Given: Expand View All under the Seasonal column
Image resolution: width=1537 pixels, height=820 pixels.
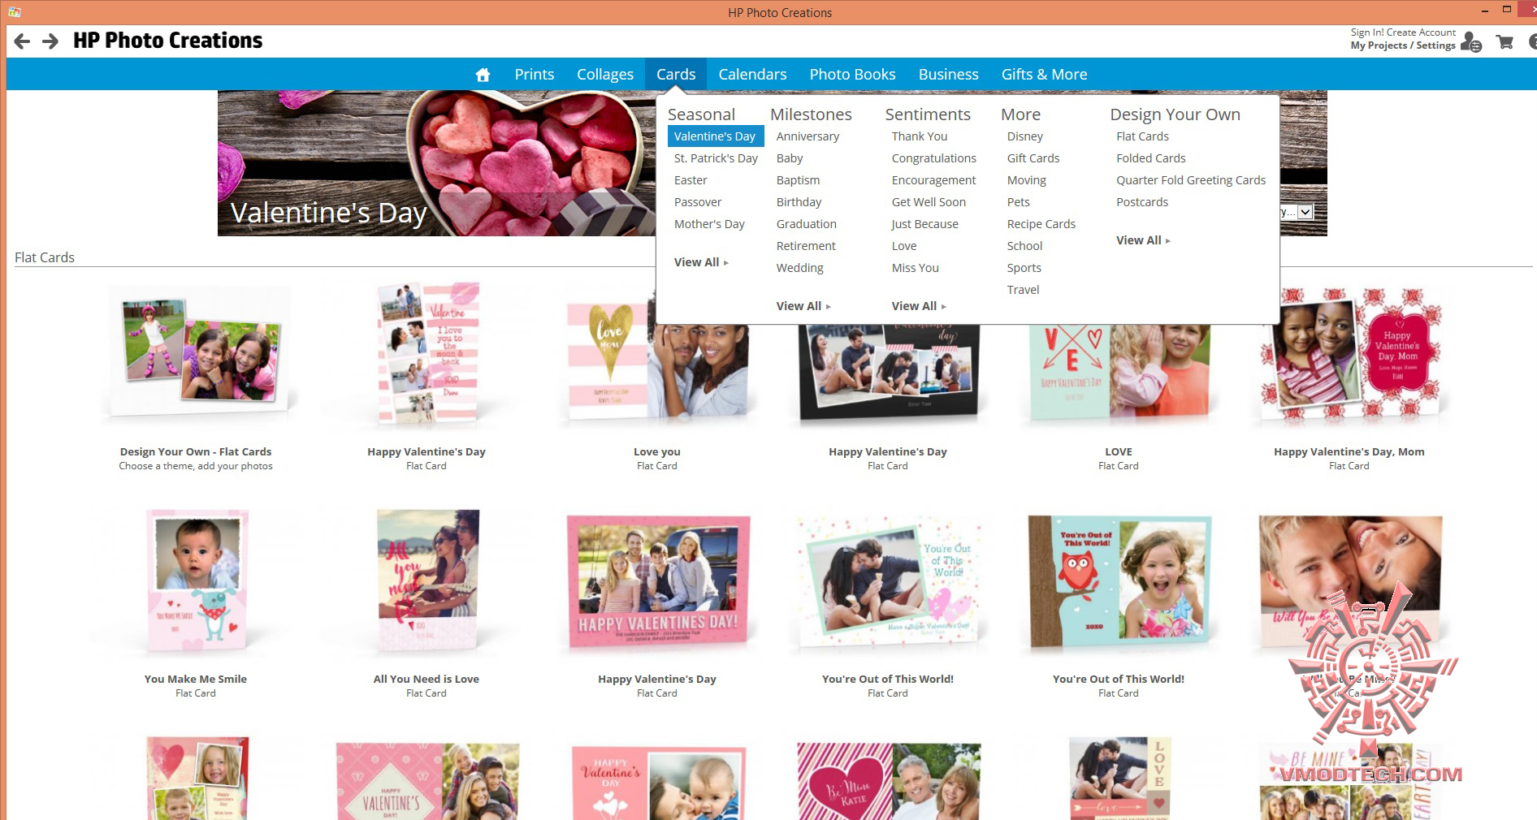Looking at the screenshot, I should click(701, 262).
